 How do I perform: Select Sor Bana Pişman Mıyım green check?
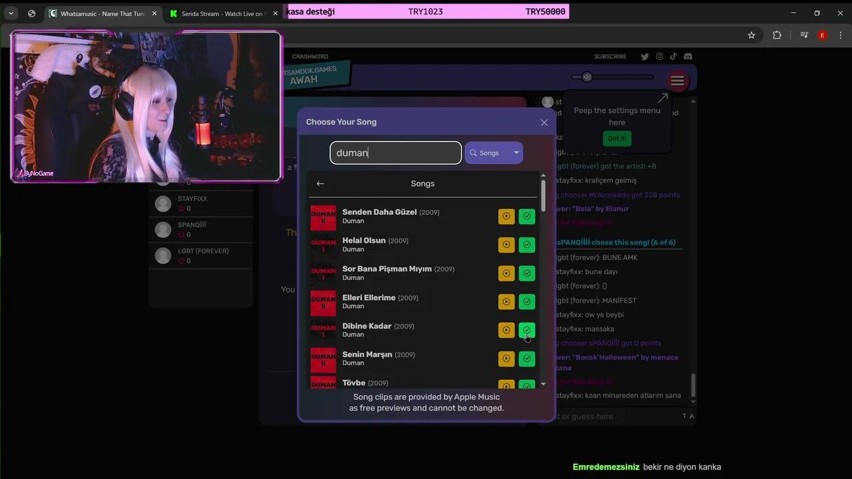point(527,273)
